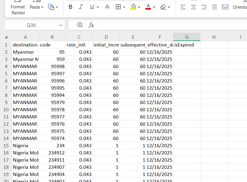Apply the red font color

point(148,7)
